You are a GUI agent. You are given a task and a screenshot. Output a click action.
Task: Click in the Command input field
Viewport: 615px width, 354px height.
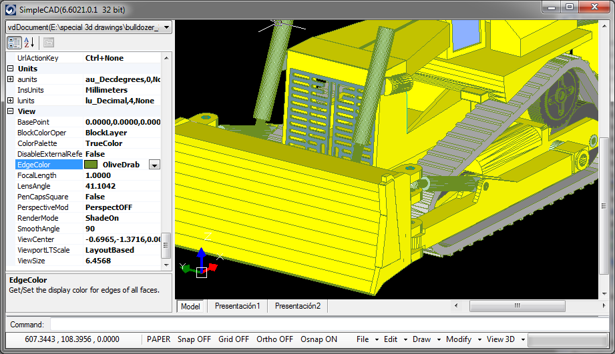(x=327, y=325)
